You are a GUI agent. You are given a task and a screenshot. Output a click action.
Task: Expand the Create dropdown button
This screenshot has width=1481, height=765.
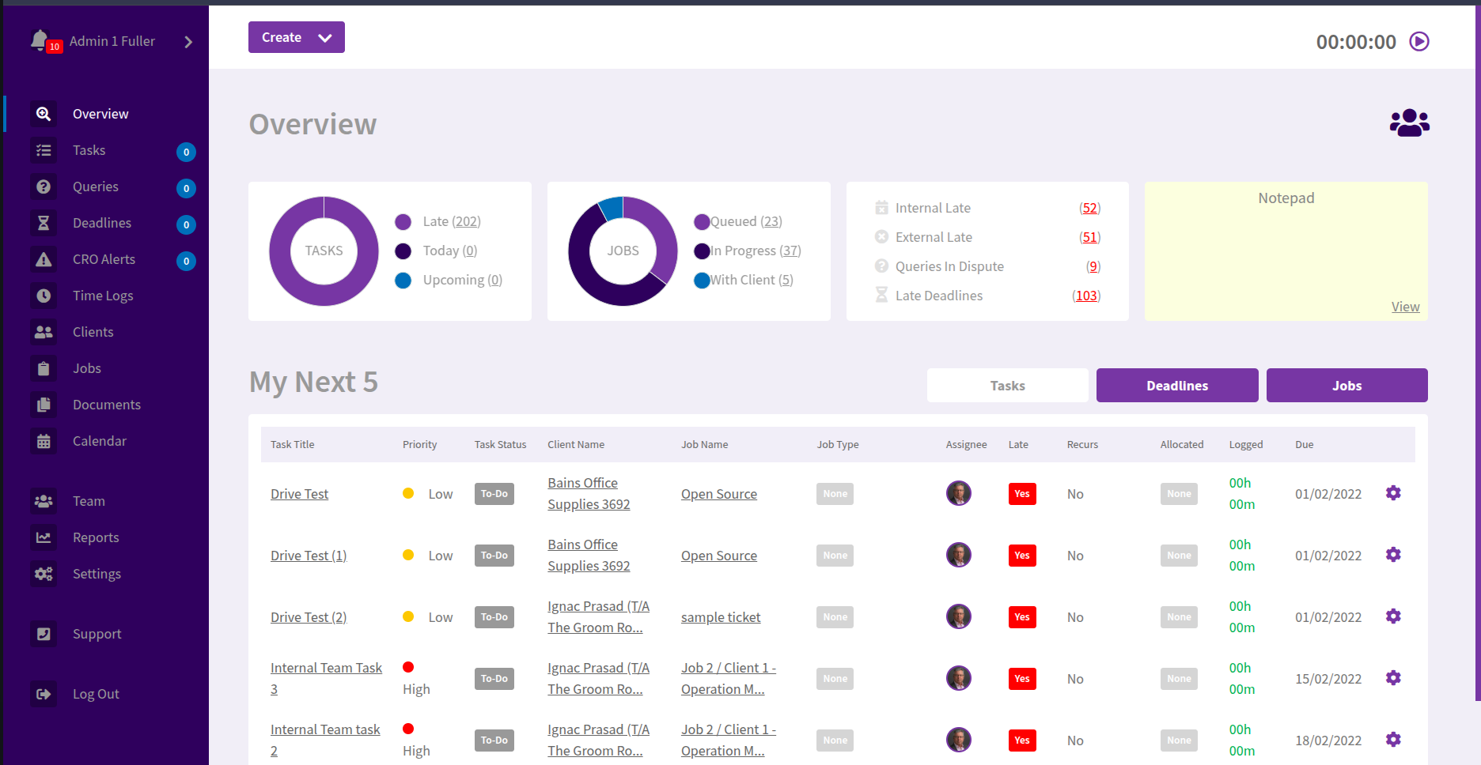pyautogui.click(x=297, y=37)
